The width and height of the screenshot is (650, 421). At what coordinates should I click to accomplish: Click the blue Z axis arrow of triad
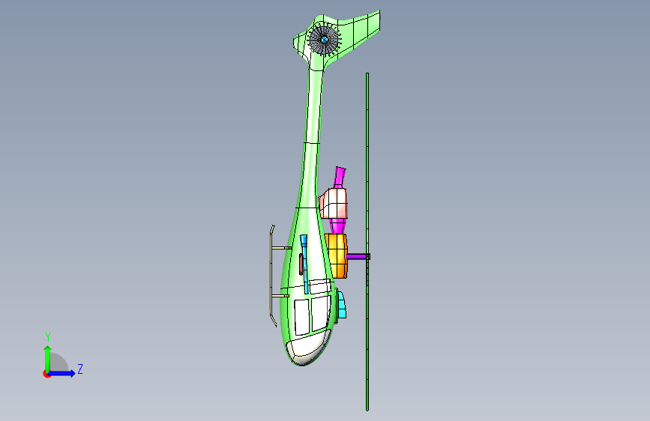click(x=62, y=373)
